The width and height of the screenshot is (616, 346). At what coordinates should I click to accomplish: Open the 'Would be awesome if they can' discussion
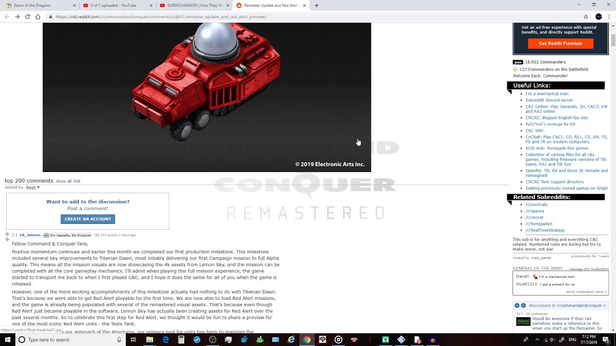click(567, 323)
